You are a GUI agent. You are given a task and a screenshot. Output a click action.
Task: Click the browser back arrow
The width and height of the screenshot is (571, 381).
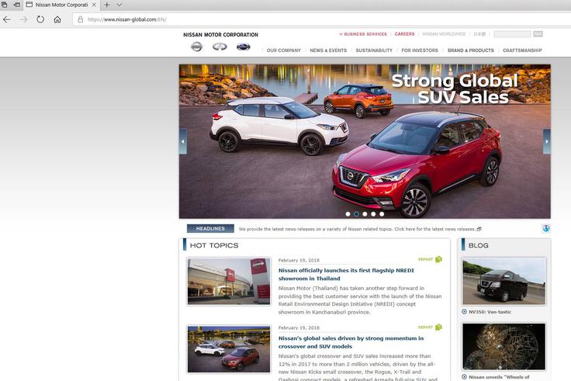[x=6, y=19]
